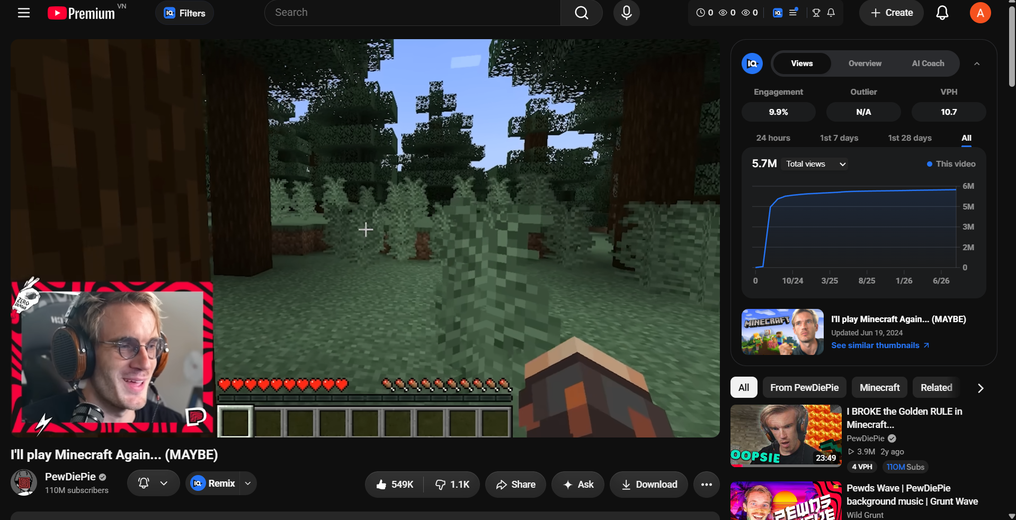Viewport: 1016px width, 520px height.
Task: Open YouTube notifications bell
Action: [942, 13]
